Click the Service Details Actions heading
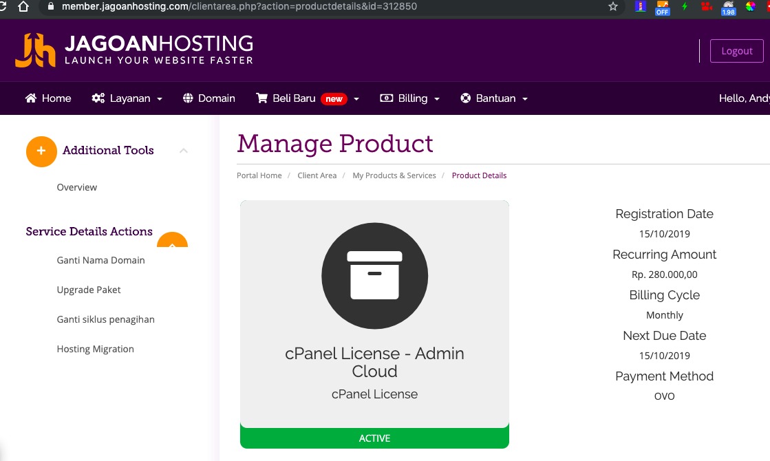770x461 pixels. (89, 231)
